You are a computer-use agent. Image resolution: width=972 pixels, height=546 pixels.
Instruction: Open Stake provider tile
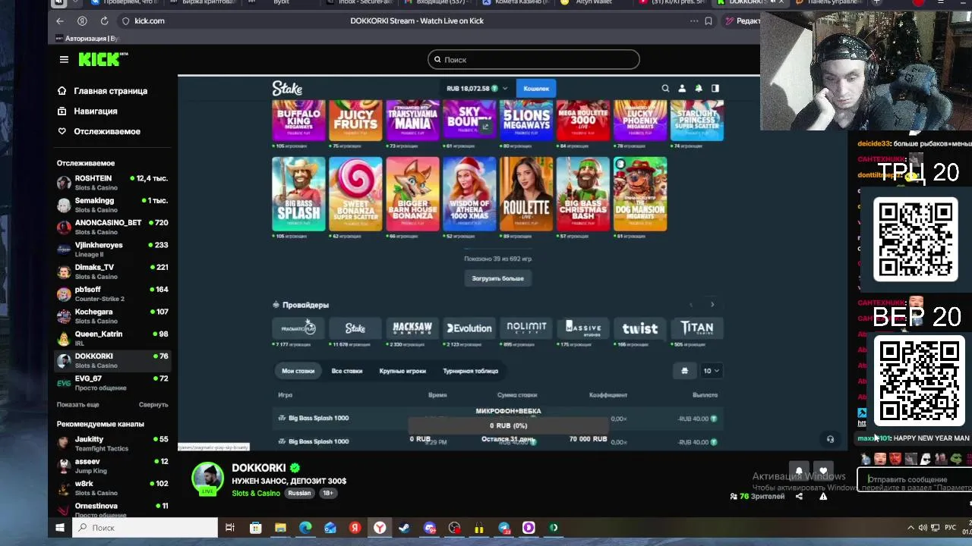point(355,328)
